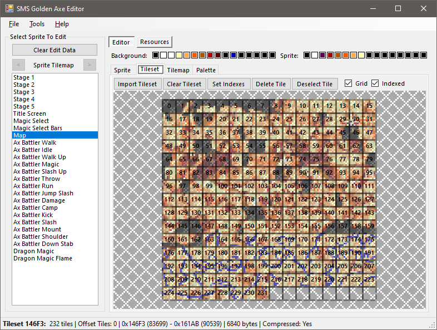
Task: Select the Tileset sub-tab
Action: pyautogui.click(x=150, y=69)
